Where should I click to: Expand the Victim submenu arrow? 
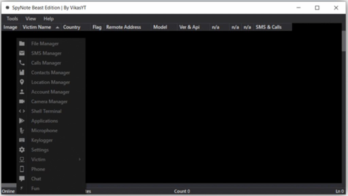tap(80, 159)
